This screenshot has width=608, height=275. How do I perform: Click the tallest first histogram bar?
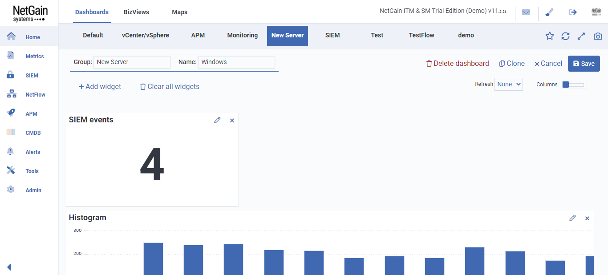(153, 259)
